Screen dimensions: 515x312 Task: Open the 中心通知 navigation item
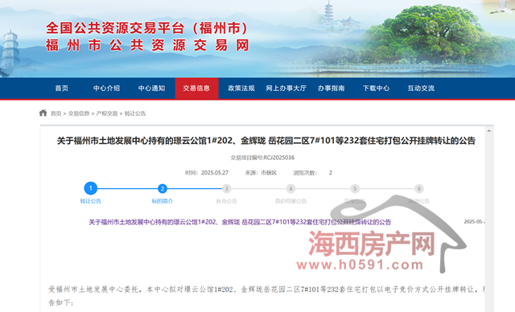coord(151,88)
